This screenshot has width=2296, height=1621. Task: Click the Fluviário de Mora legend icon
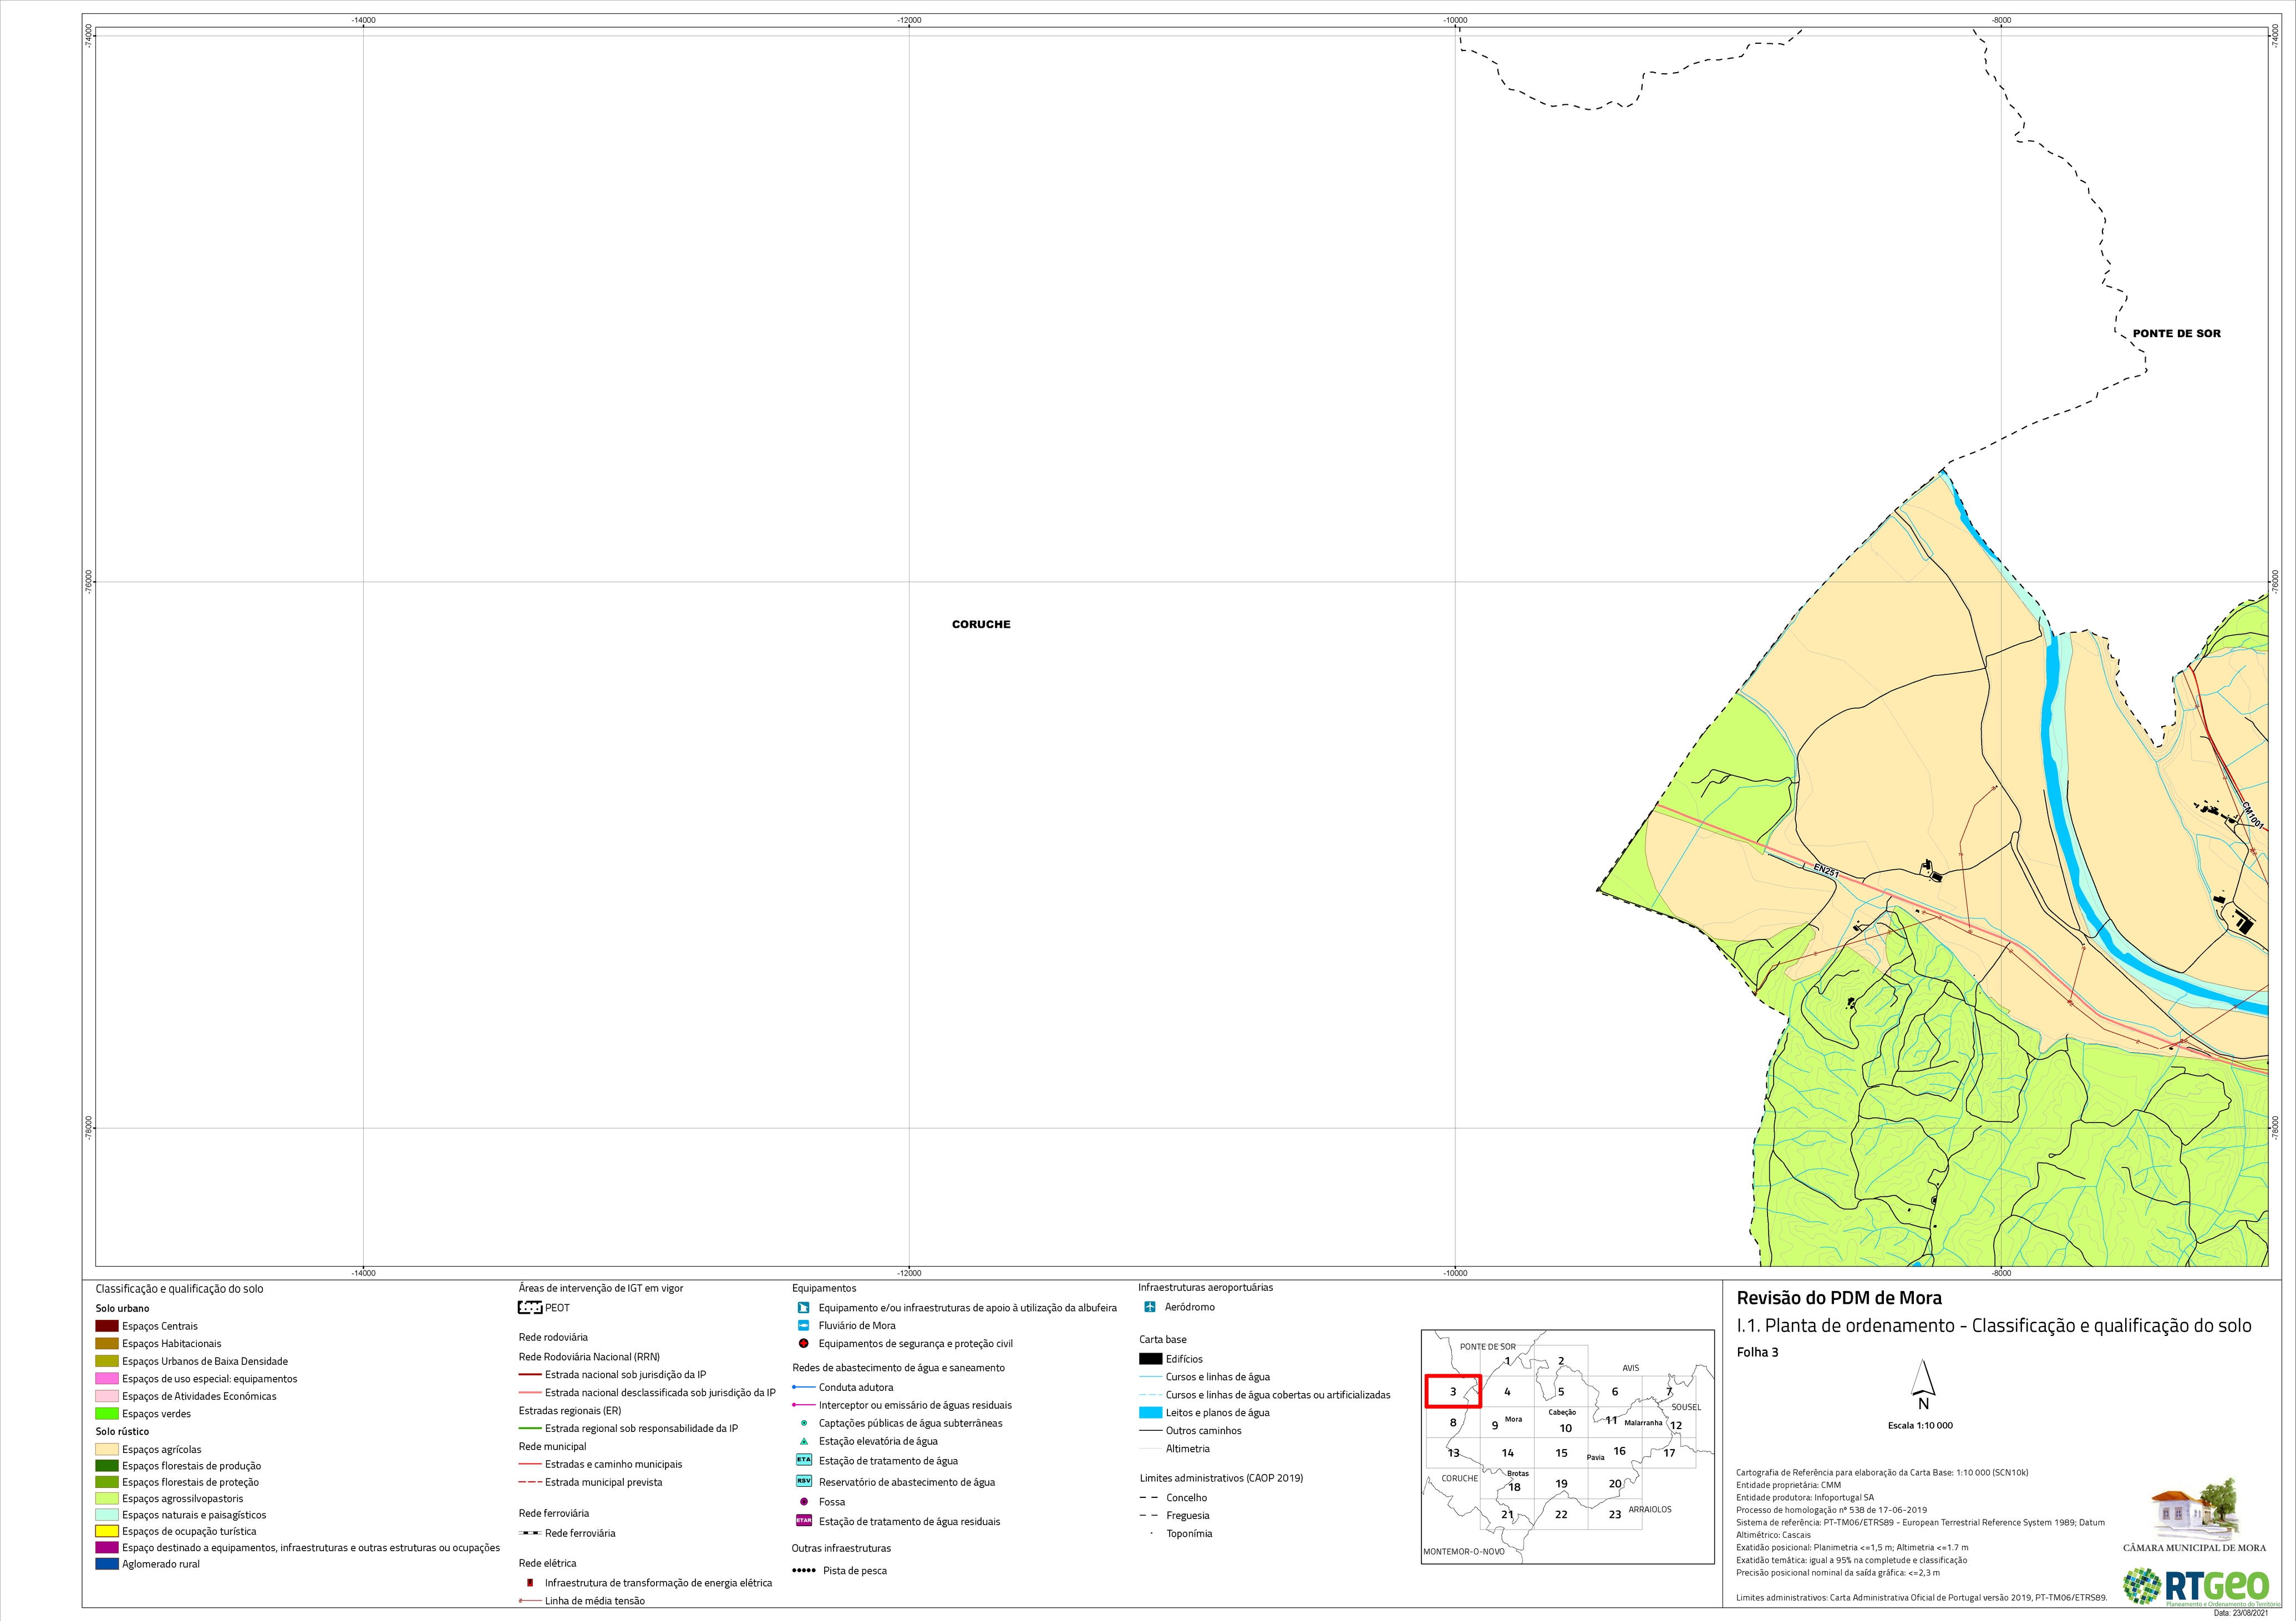pos(803,1325)
